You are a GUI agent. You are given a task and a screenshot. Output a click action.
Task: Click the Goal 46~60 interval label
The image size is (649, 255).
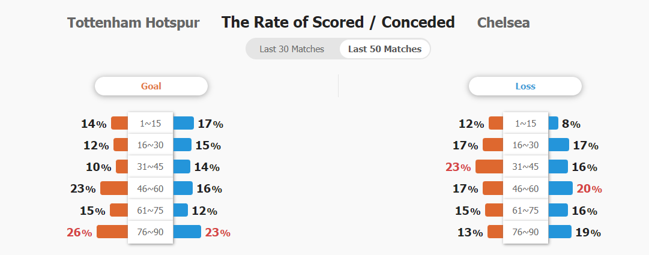pos(150,188)
